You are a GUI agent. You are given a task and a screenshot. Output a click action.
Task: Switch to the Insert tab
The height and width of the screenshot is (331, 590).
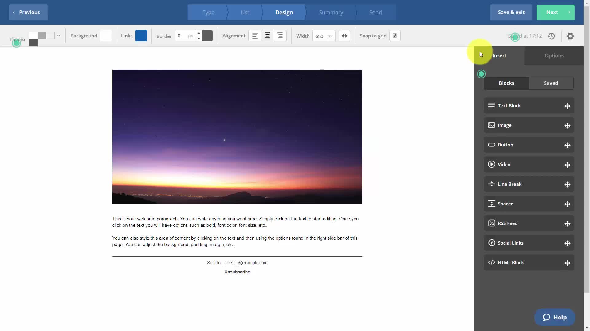[x=499, y=55]
